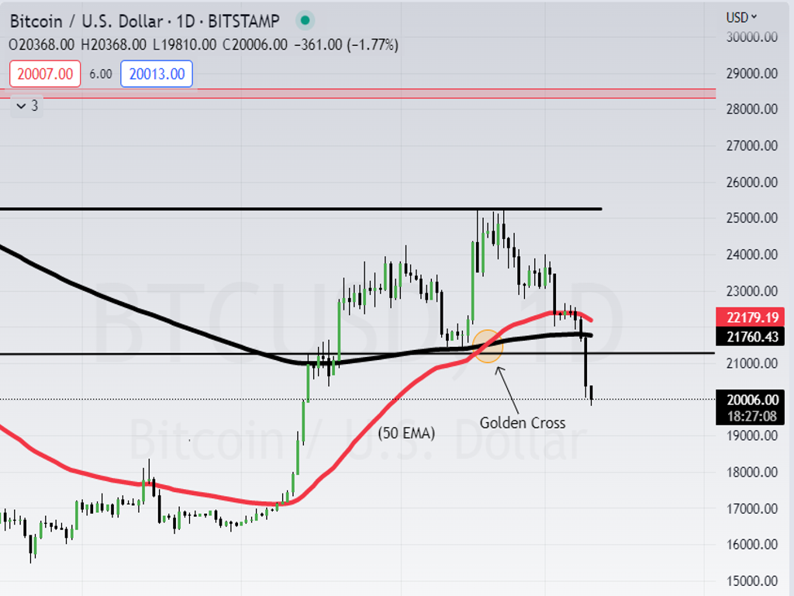Open the USD currency dropdown
This screenshot has width=794, height=596.
[741, 17]
